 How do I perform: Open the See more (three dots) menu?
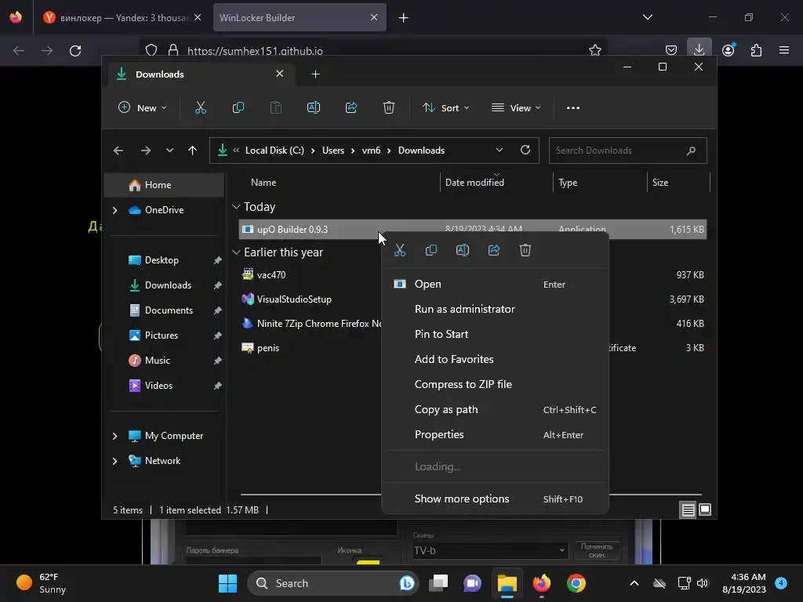tap(573, 108)
